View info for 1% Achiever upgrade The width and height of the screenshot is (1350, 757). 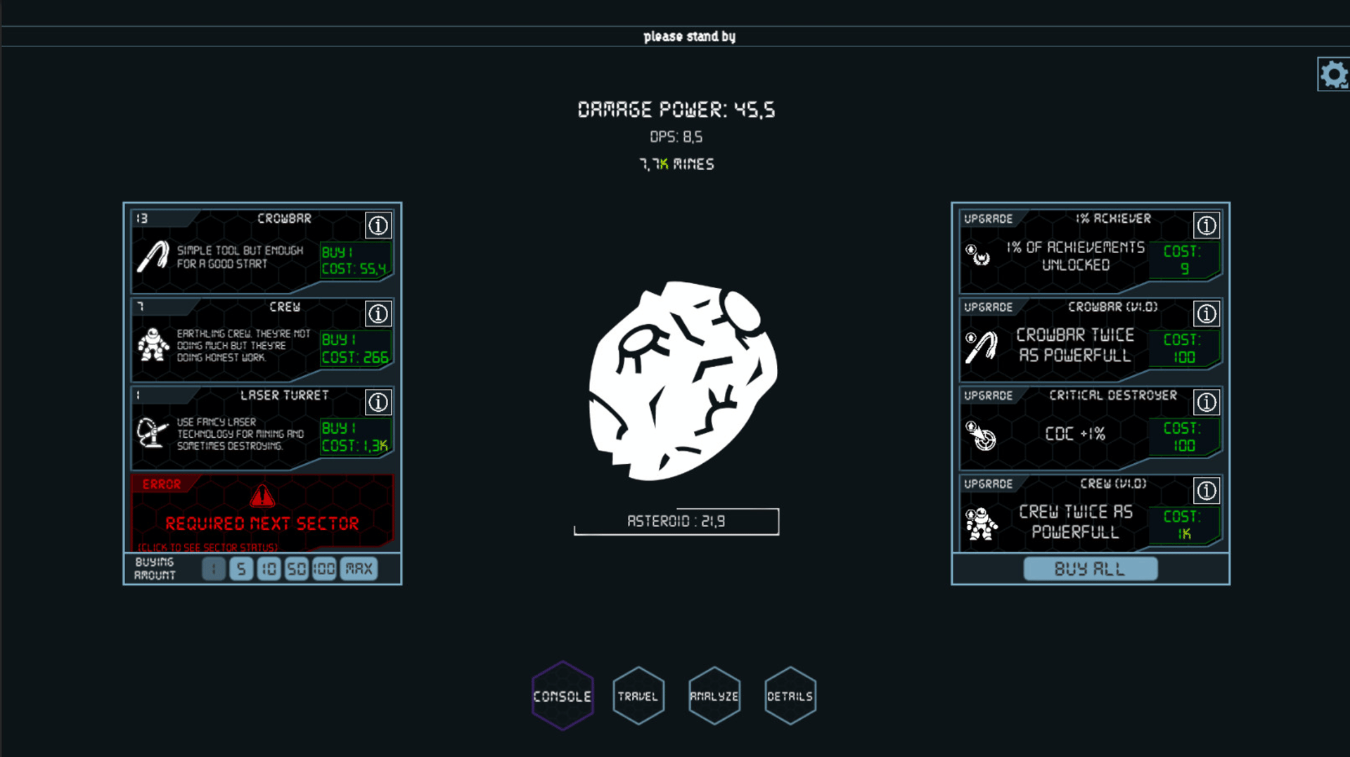pos(1207,226)
